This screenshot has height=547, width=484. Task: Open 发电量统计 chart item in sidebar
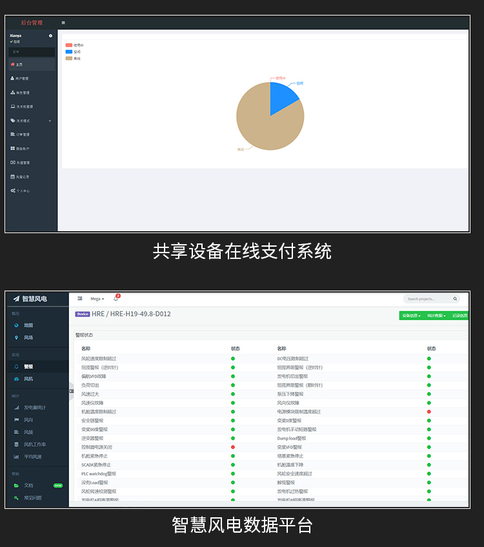(x=35, y=408)
